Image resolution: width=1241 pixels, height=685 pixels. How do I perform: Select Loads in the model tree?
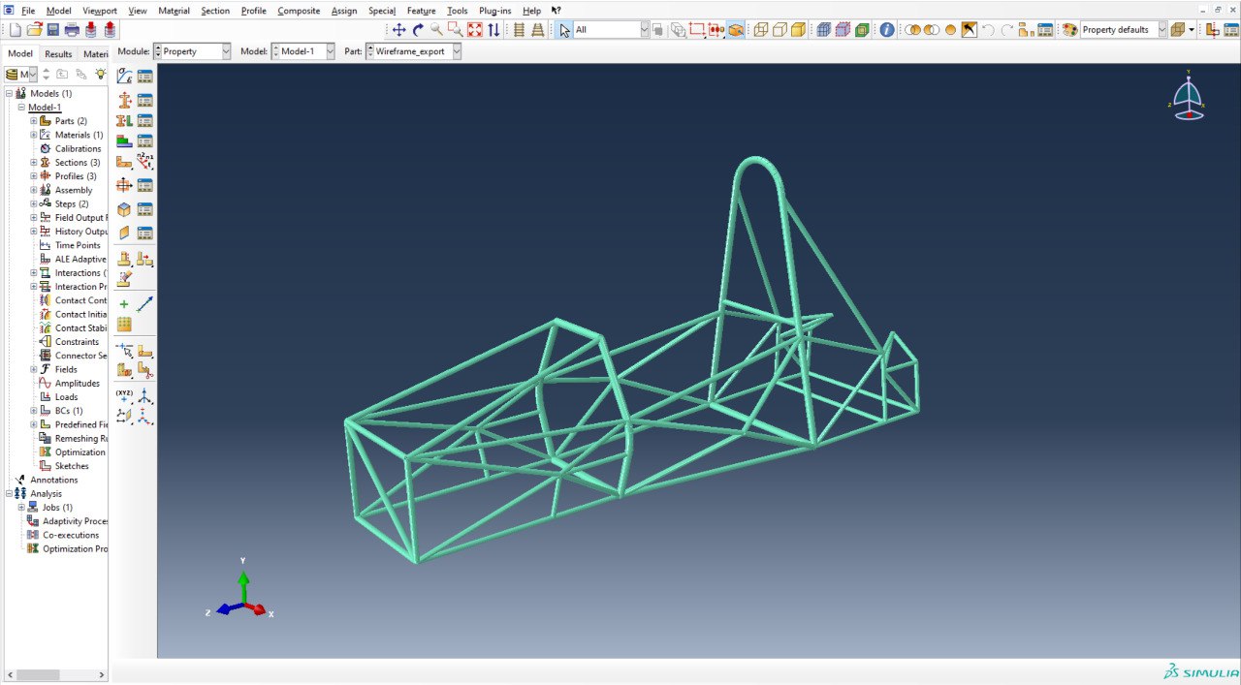click(66, 397)
